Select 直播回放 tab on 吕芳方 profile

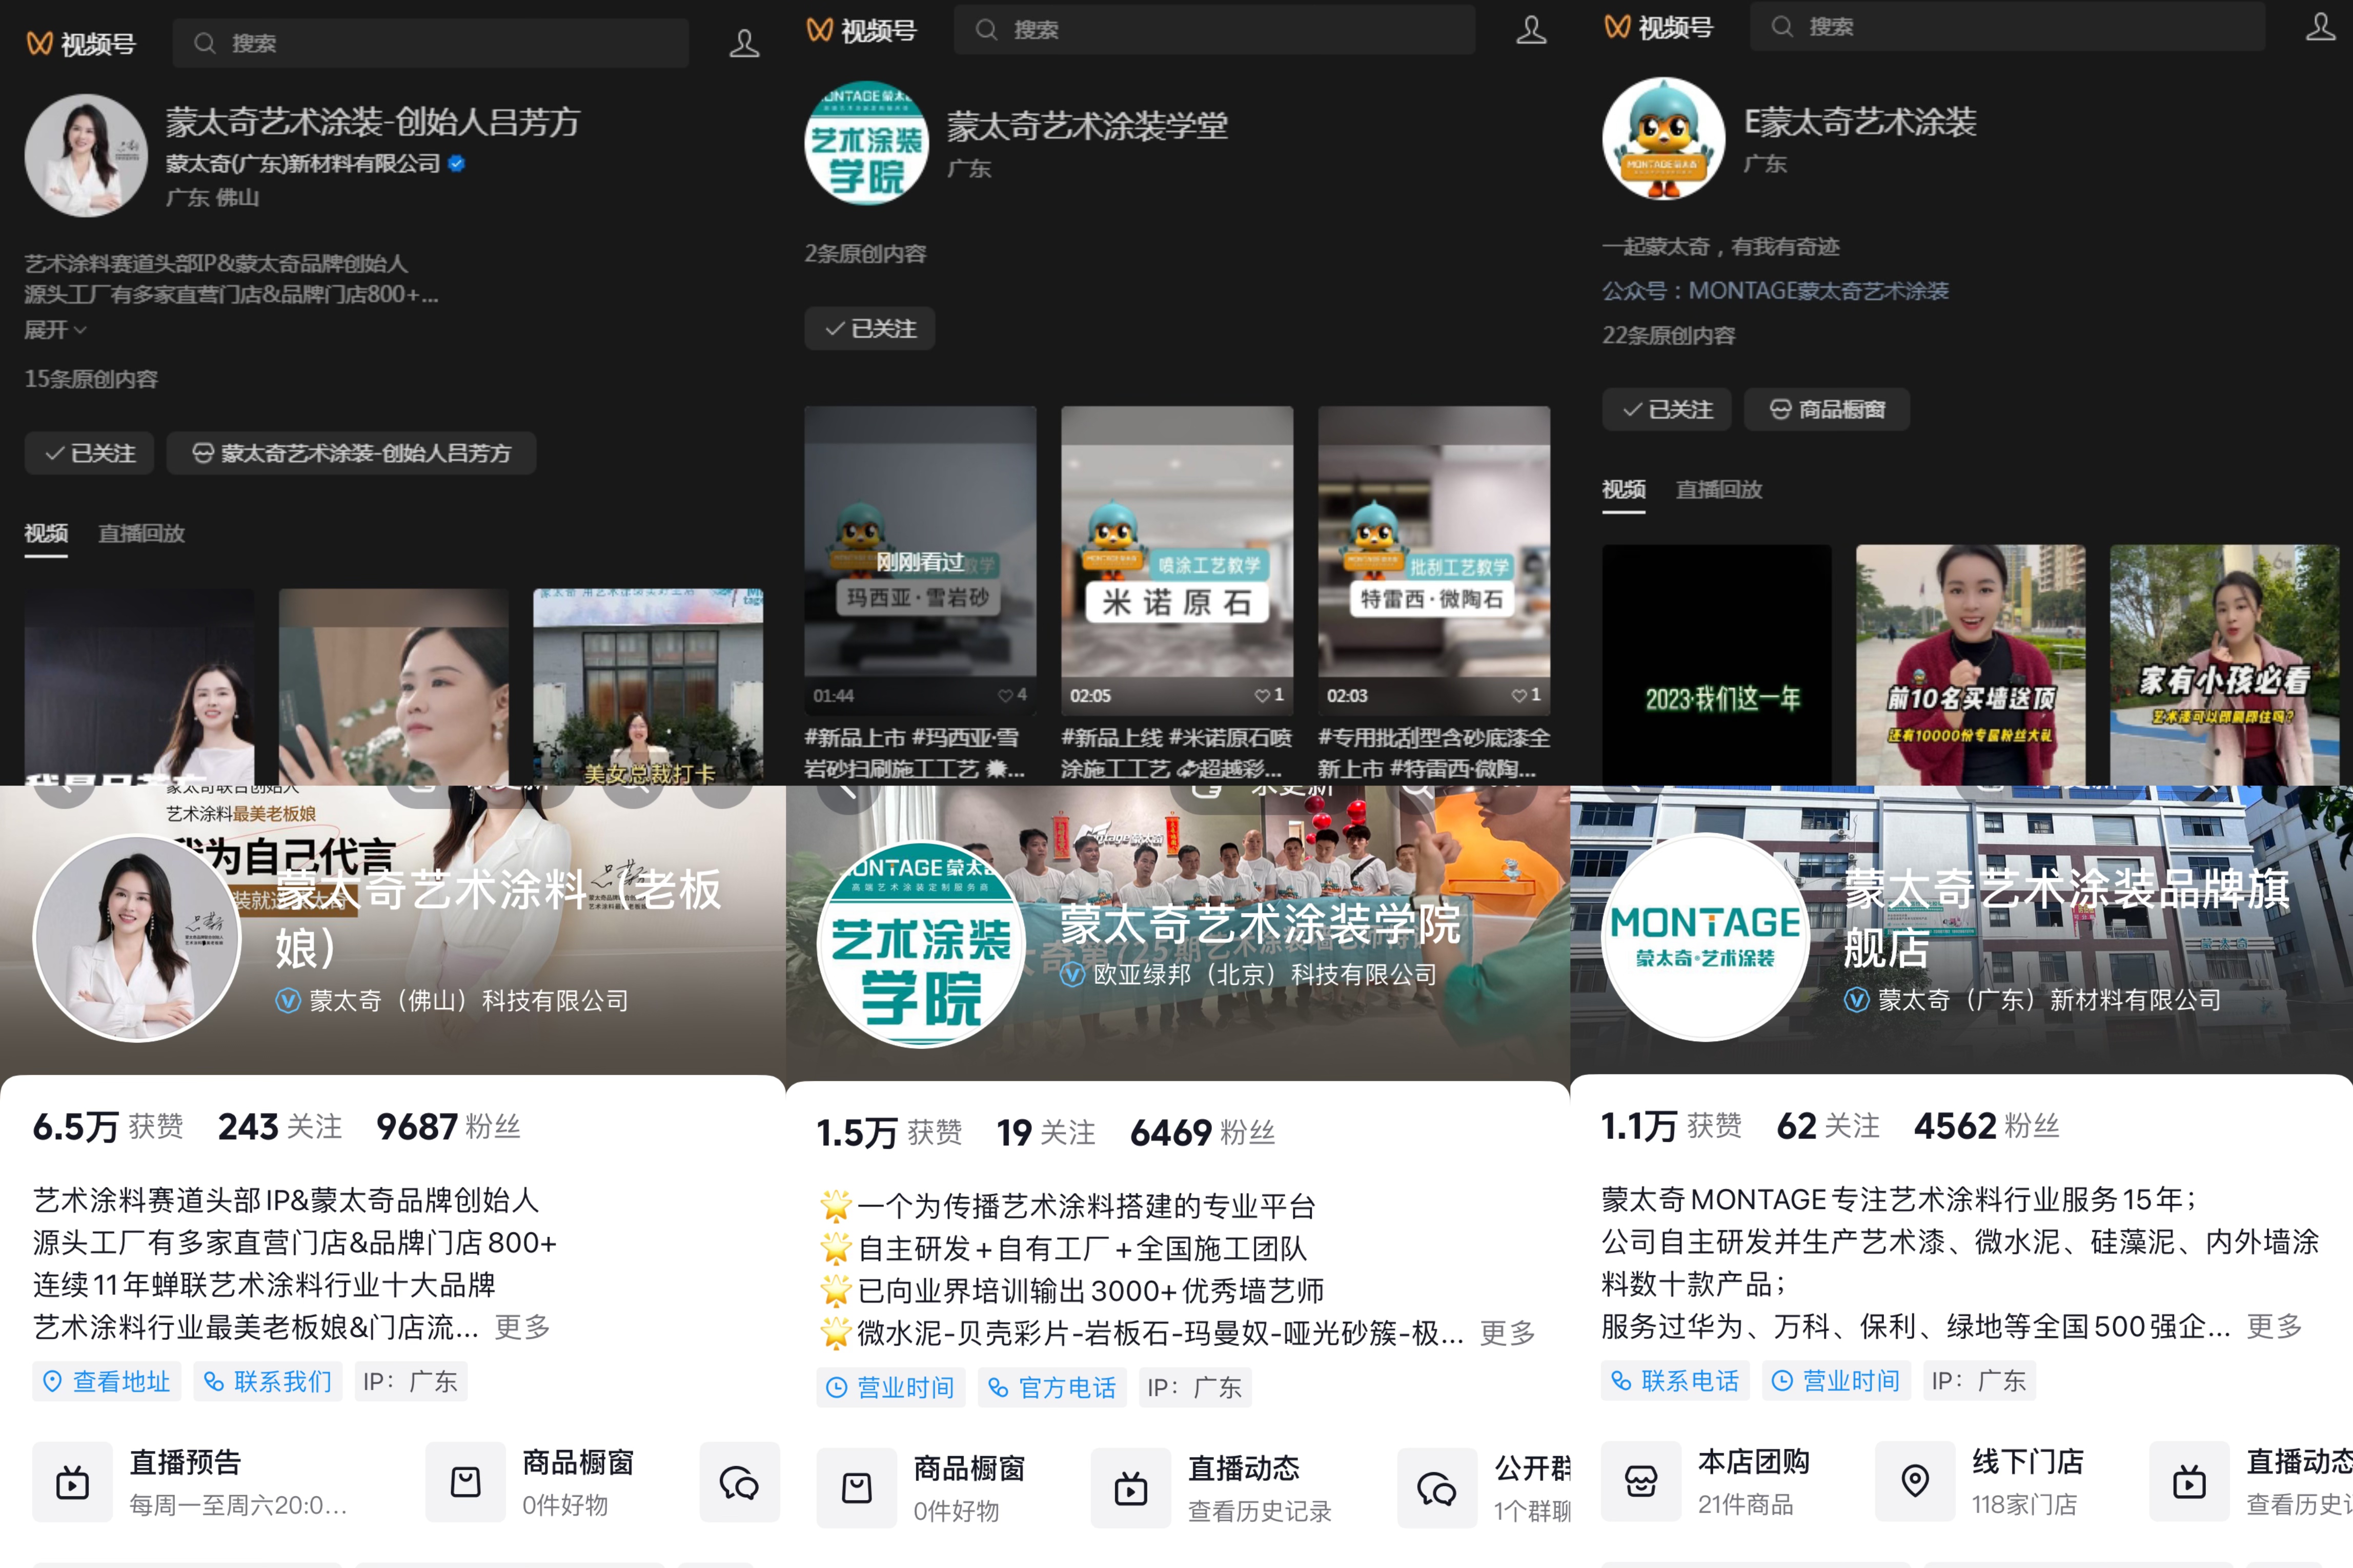(x=141, y=533)
